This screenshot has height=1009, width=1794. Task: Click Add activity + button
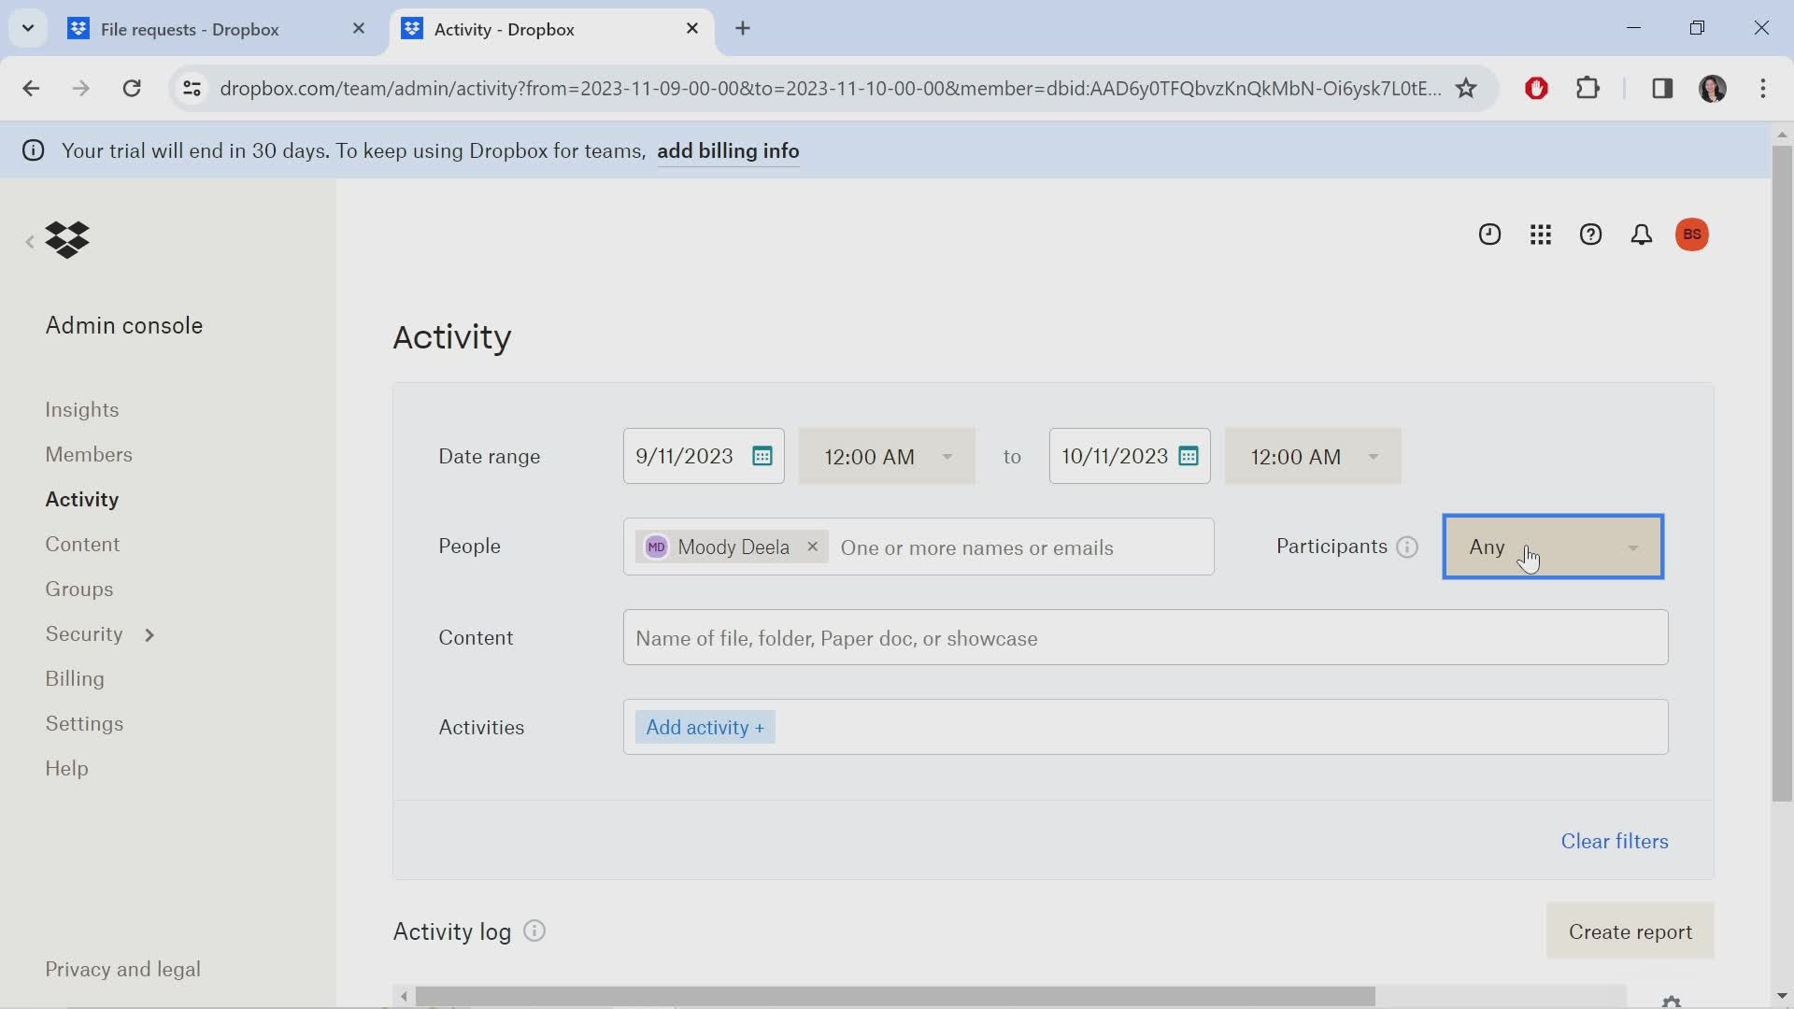705,728
